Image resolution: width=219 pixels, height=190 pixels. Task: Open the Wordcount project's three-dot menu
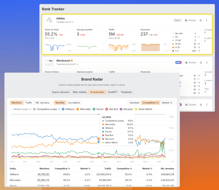click(207, 62)
